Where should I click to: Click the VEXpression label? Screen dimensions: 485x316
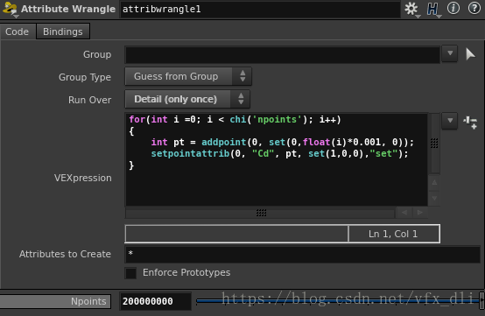pyautogui.click(x=83, y=178)
